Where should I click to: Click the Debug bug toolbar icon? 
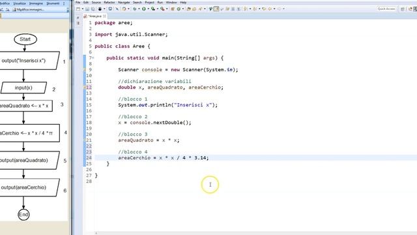click(135, 8)
